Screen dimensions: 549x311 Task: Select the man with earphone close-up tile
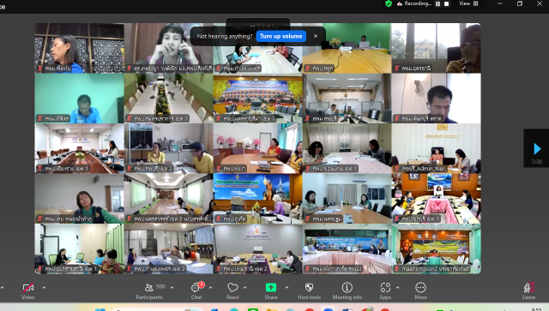coord(436,99)
